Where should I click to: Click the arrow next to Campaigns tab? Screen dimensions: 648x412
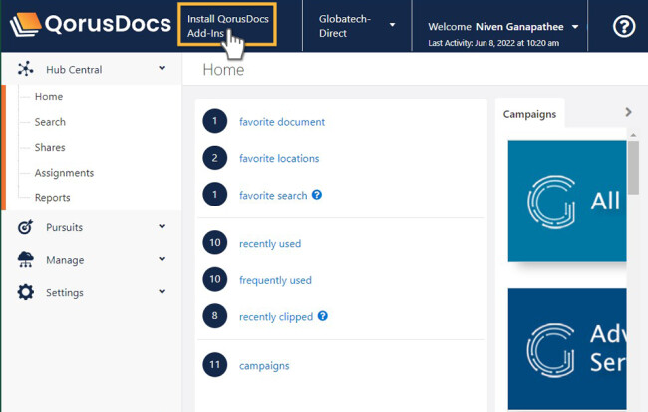click(628, 112)
